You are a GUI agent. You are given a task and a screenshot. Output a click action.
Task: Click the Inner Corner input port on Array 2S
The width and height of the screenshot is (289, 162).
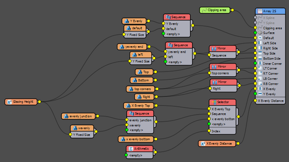pyautogui.click(x=255, y=63)
